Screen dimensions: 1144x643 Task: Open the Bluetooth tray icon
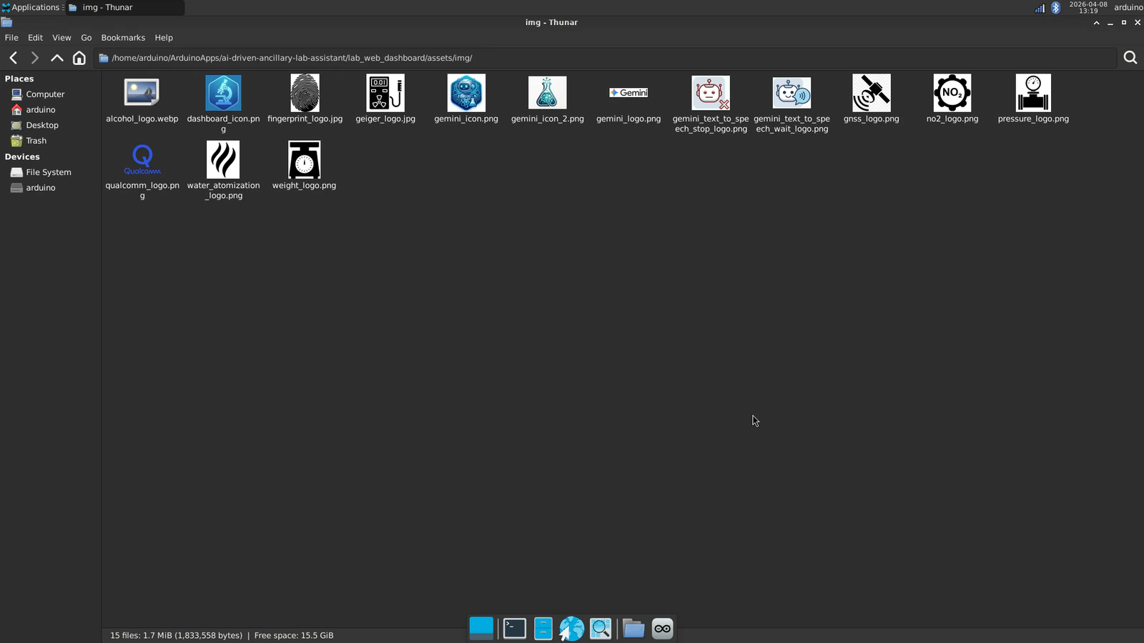point(1055,8)
